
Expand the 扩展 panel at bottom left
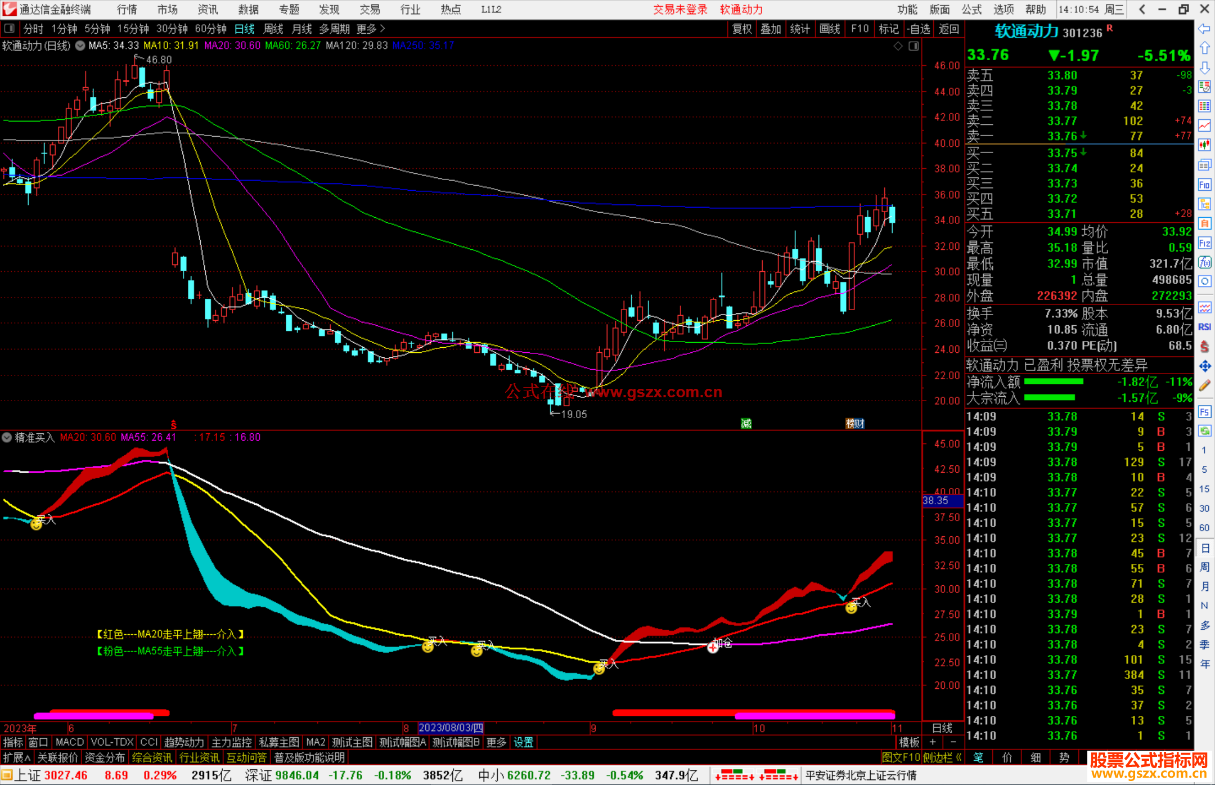click(16, 757)
